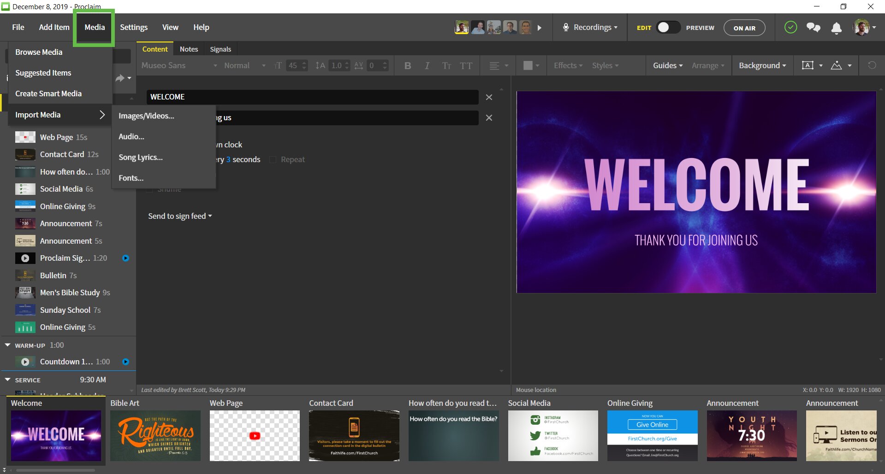Remove the WELCOME text field with X

(489, 97)
